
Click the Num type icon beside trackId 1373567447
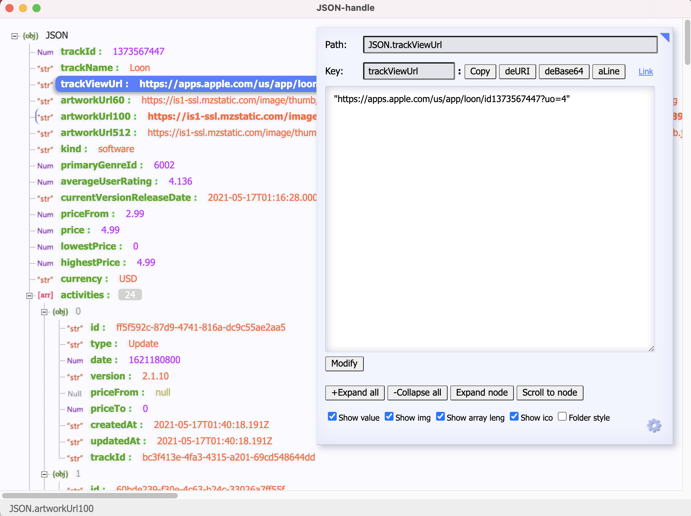coord(45,52)
